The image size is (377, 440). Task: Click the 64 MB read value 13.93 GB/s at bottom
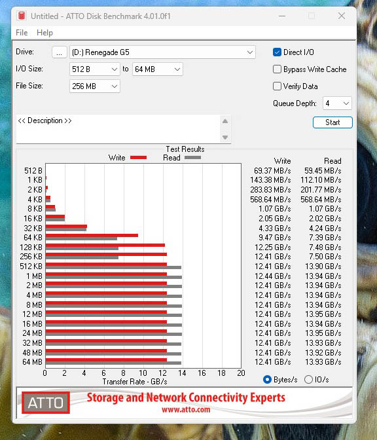tap(323, 362)
